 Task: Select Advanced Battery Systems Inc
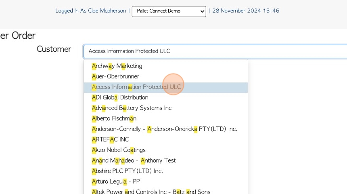[x=166, y=108]
